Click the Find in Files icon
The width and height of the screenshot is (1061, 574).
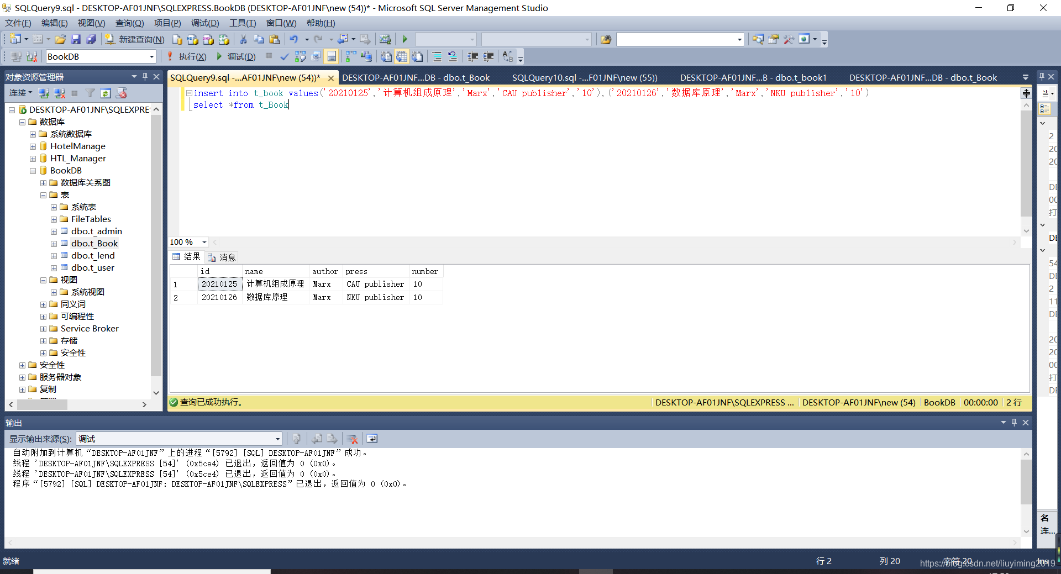606,39
